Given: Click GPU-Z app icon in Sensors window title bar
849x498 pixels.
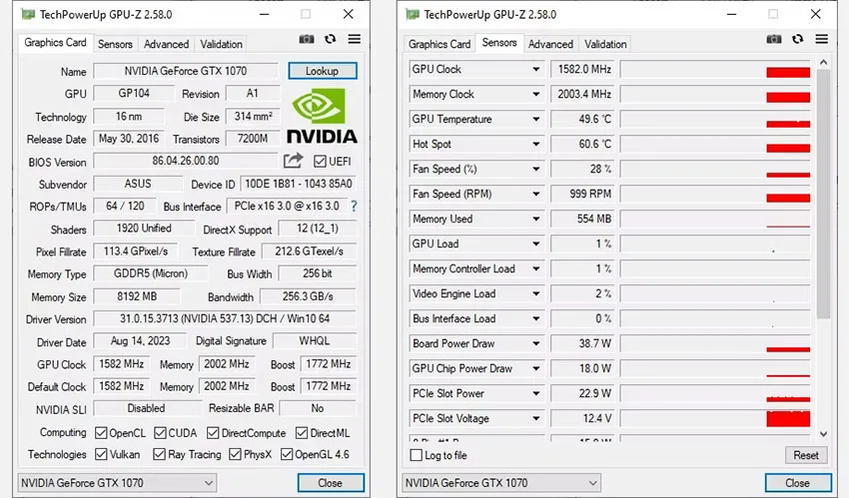Looking at the screenshot, I should pyautogui.click(x=413, y=14).
